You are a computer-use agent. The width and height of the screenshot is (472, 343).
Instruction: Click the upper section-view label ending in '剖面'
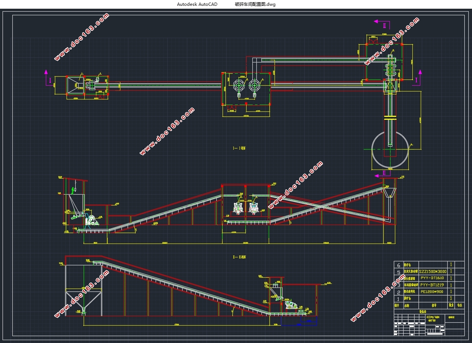239,148
